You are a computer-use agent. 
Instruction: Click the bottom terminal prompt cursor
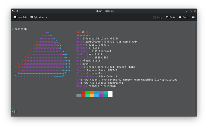click(15, 112)
